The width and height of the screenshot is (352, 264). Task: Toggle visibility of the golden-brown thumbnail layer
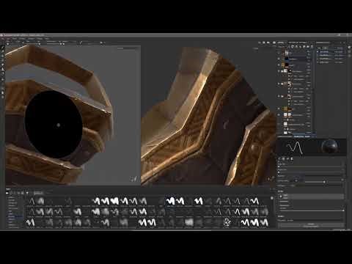pos(279,109)
